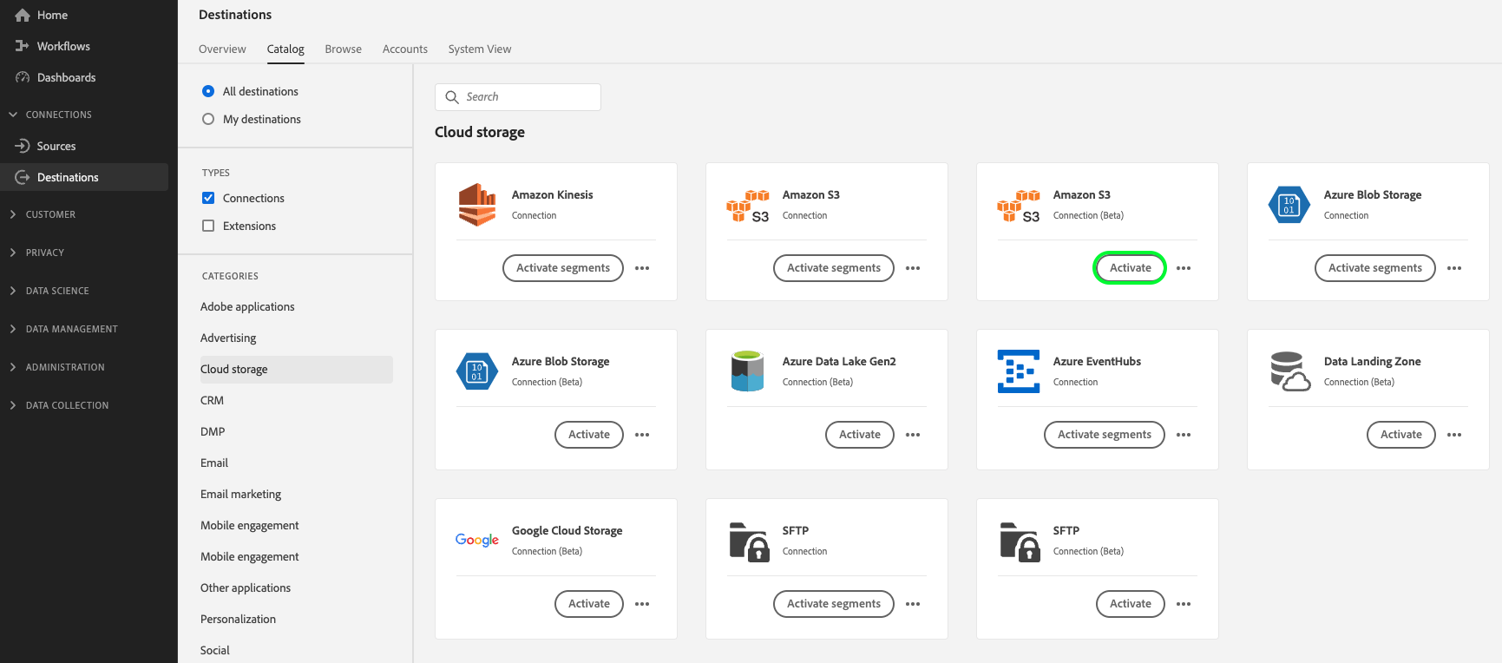Open more options for Azure EventHubs card
This screenshot has height=663, width=1502.
click(x=1184, y=435)
